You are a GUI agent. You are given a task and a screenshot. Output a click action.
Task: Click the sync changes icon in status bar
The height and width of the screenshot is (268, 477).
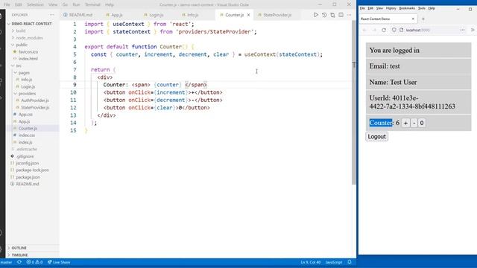click(x=19, y=262)
